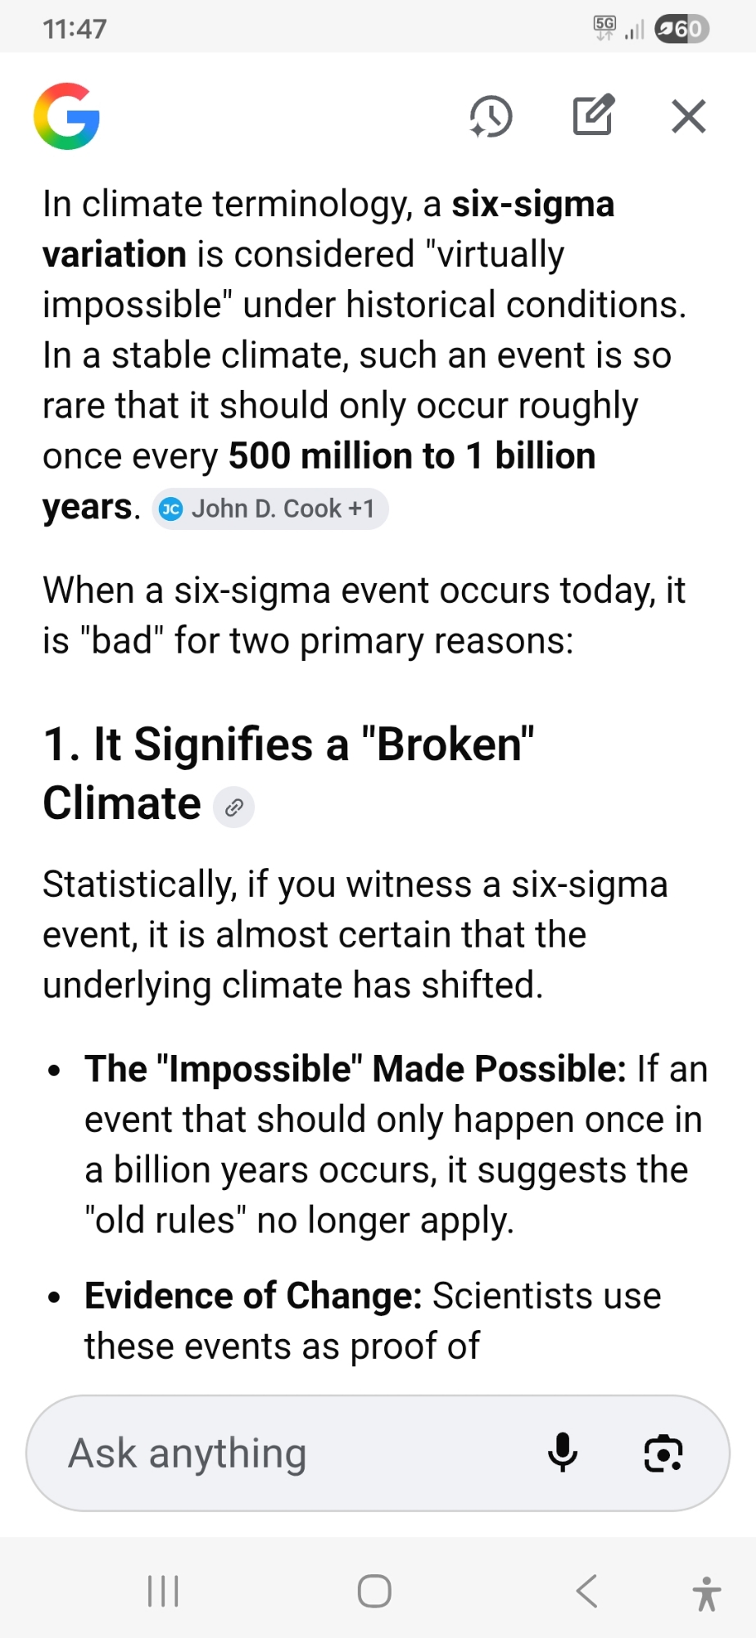
Task: Open Google Lens camera search
Action: [x=663, y=1454]
